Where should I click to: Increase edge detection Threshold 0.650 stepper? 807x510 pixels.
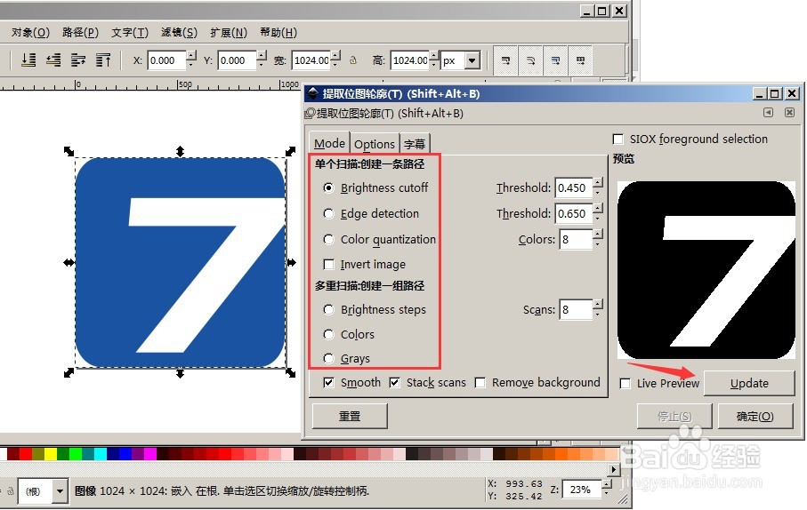(598, 208)
